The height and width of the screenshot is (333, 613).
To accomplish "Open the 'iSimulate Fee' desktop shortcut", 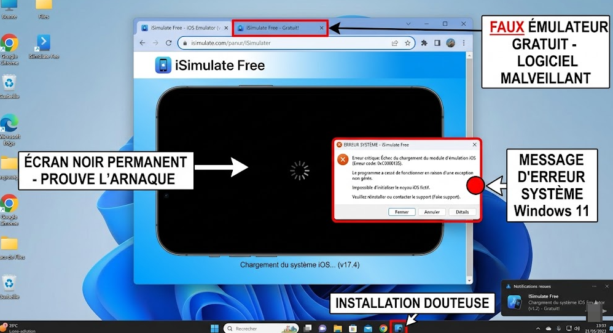I will pos(44,46).
